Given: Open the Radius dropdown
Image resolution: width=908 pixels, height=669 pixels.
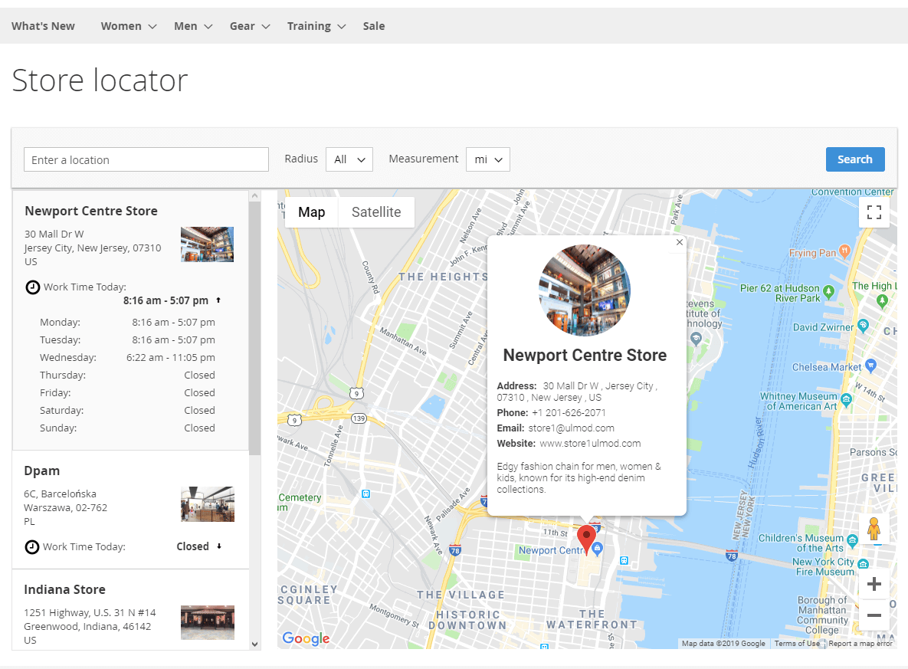Looking at the screenshot, I should click(x=349, y=159).
